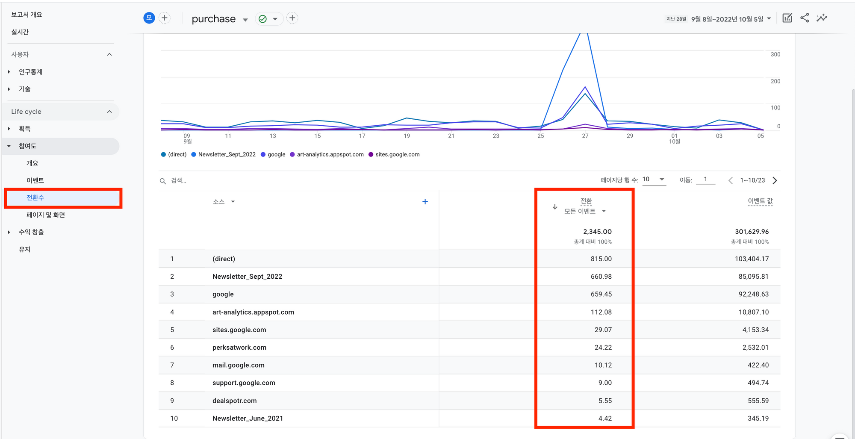Click the add filter plus icon
Viewport: 855px width, 439px height.
(x=292, y=18)
